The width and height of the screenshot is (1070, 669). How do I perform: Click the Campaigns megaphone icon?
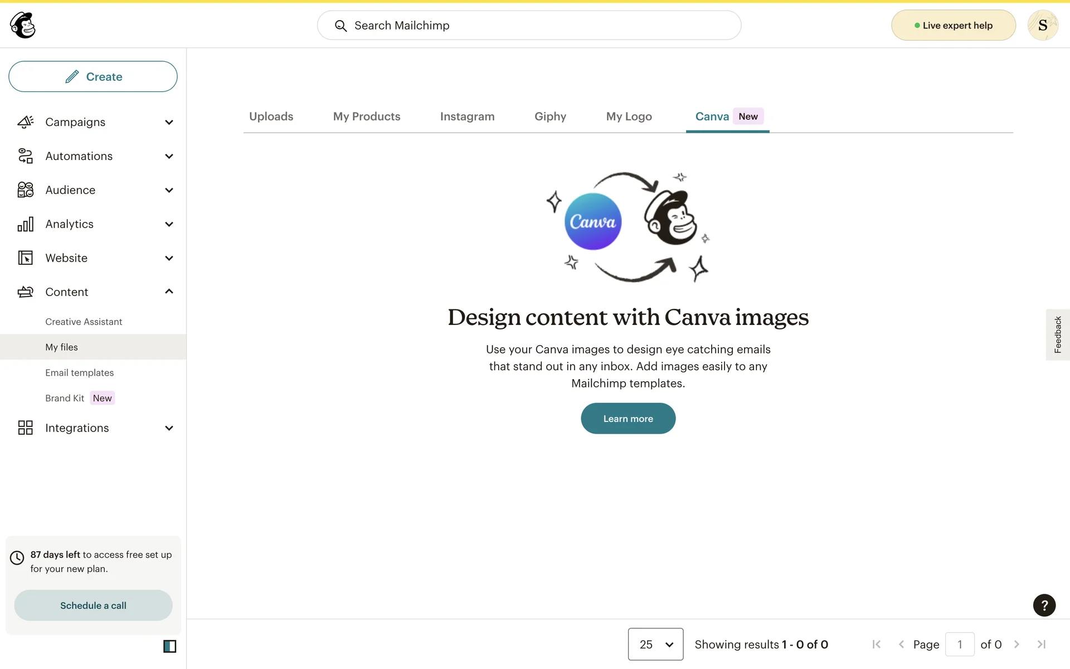(26, 122)
